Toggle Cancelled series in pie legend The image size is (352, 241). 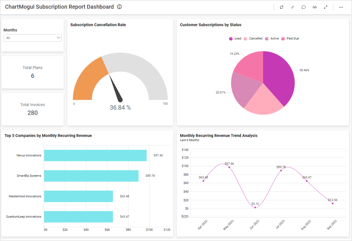[x=253, y=39]
